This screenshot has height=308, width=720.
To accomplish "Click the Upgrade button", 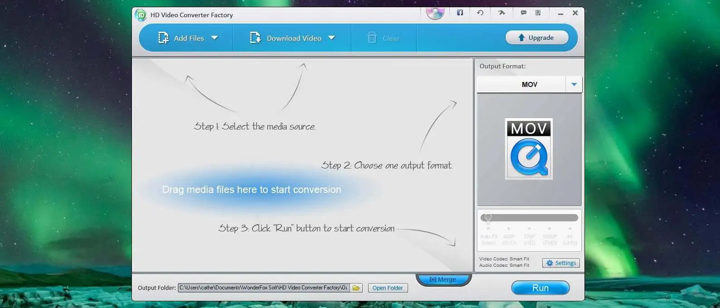I will [x=537, y=38].
